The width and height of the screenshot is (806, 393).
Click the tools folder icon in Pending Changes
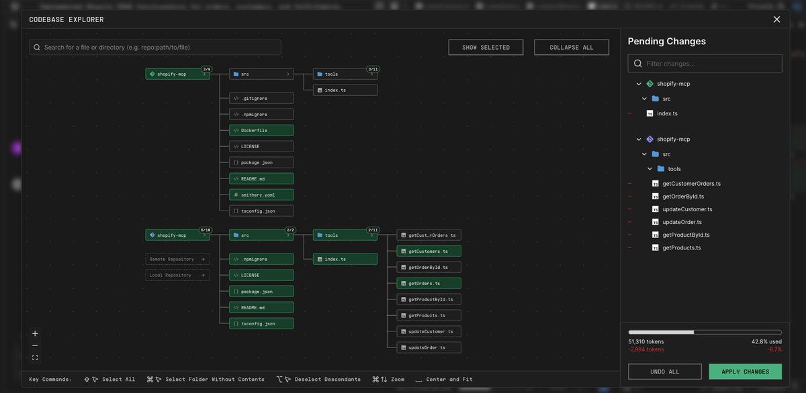(661, 169)
